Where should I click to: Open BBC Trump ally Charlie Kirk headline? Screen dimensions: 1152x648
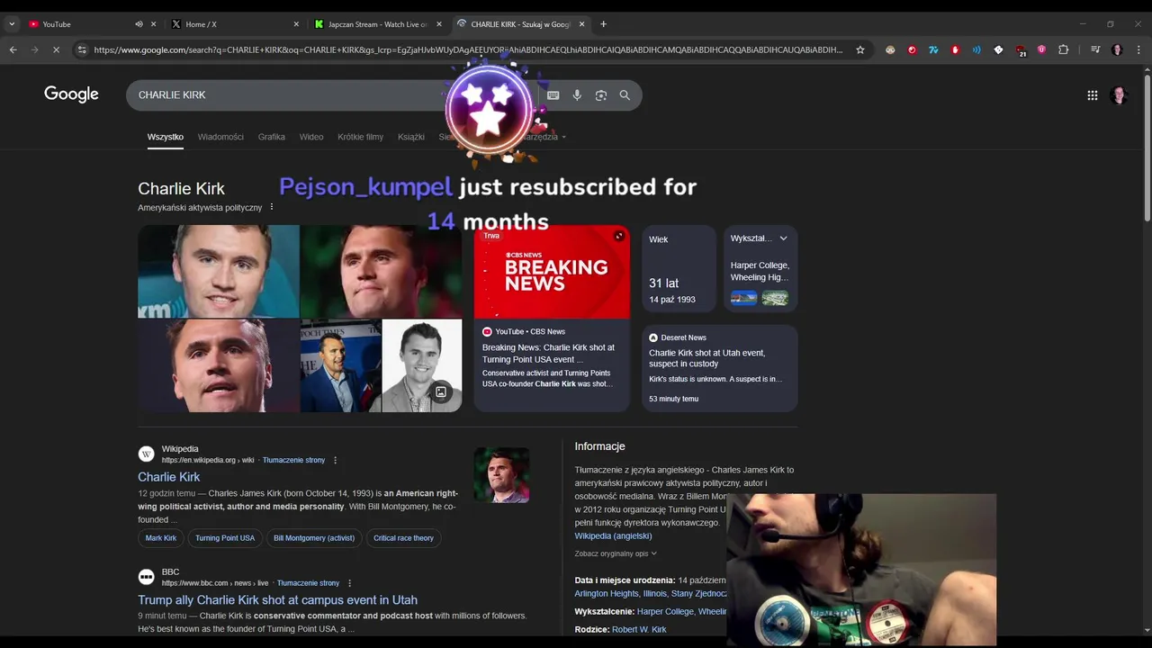pos(277,600)
